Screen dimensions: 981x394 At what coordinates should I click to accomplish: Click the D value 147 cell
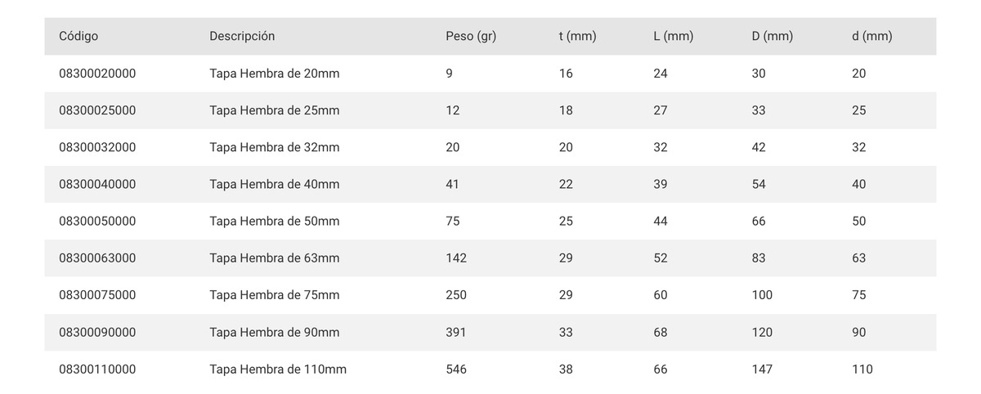[x=762, y=369]
